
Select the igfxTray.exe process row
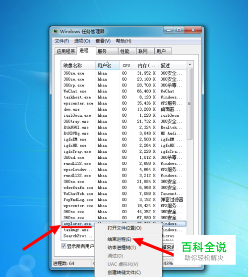click(x=124, y=151)
